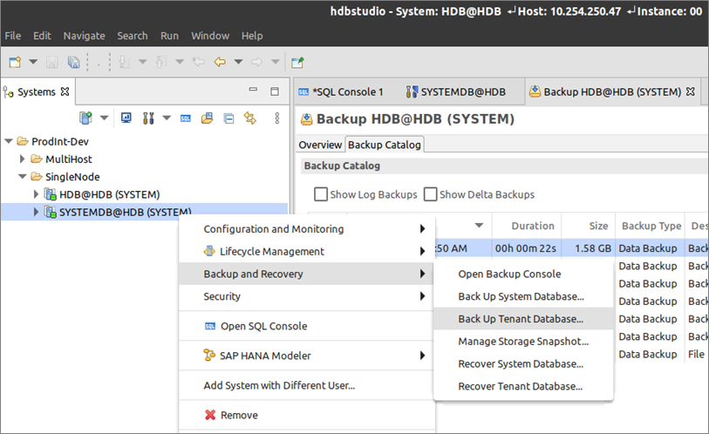Maximize the Systems view panel
Image resolution: width=709 pixels, height=434 pixels.
(x=275, y=92)
